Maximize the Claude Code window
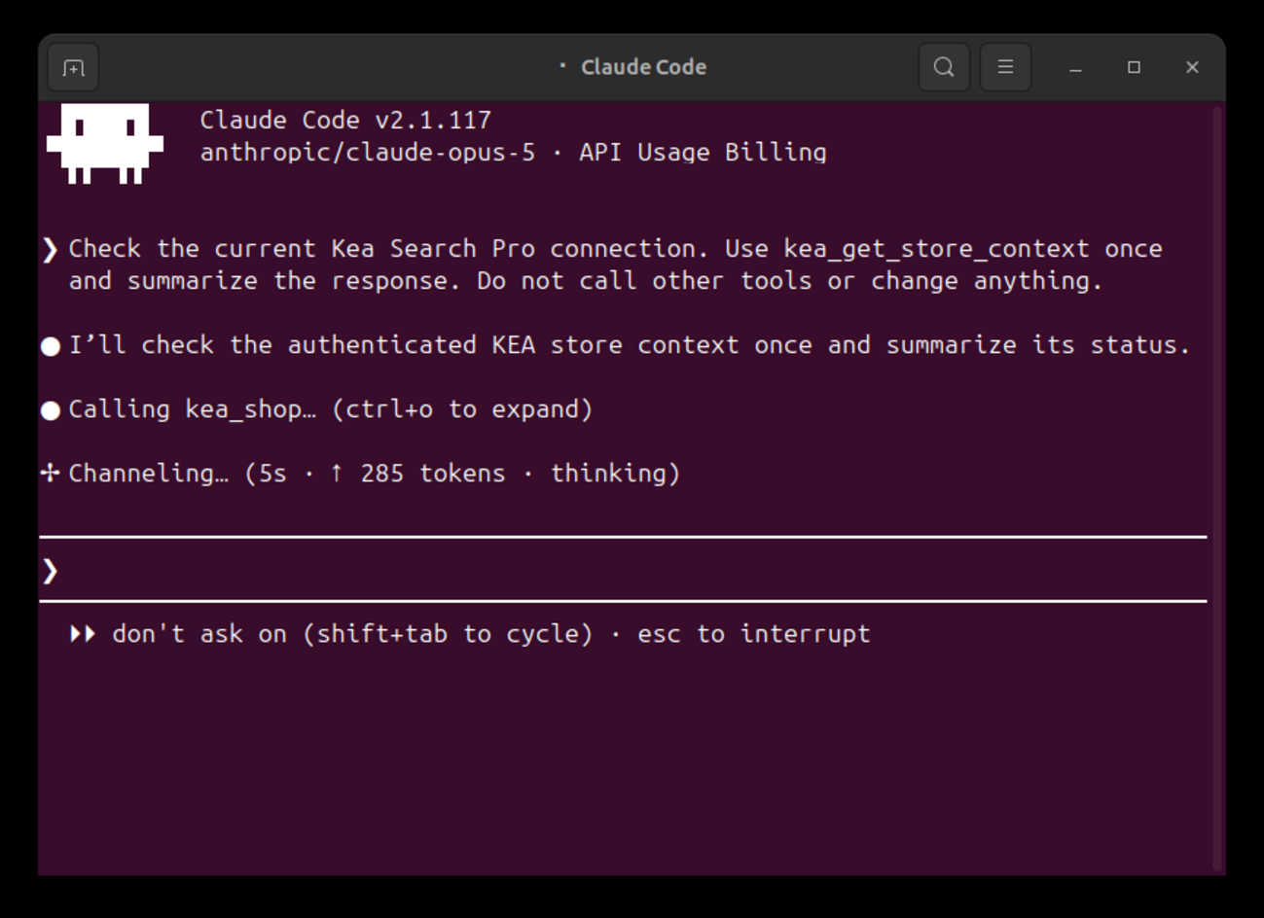Viewport: 1264px width, 918px height. (1134, 67)
